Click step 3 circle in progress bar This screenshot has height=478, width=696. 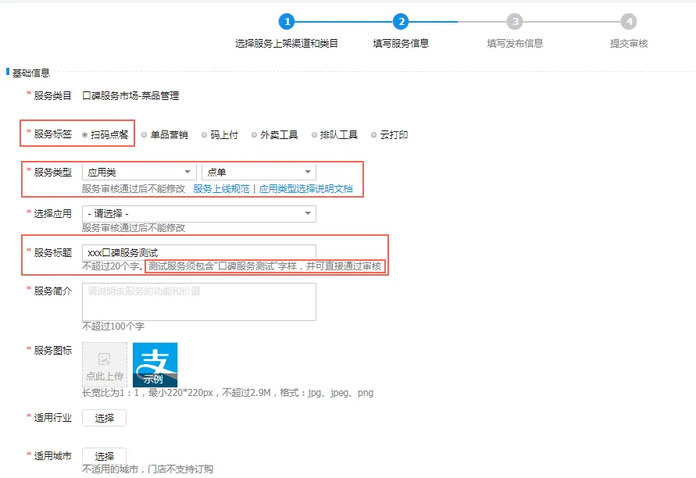pos(515,21)
